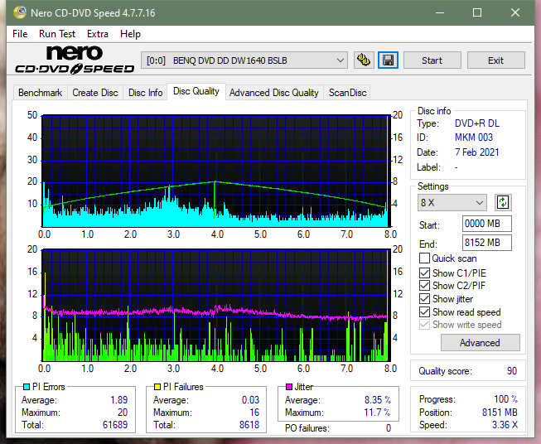Switch to the Disc Info tab
The height and width of the screenshot is (444, 541).
145,93
